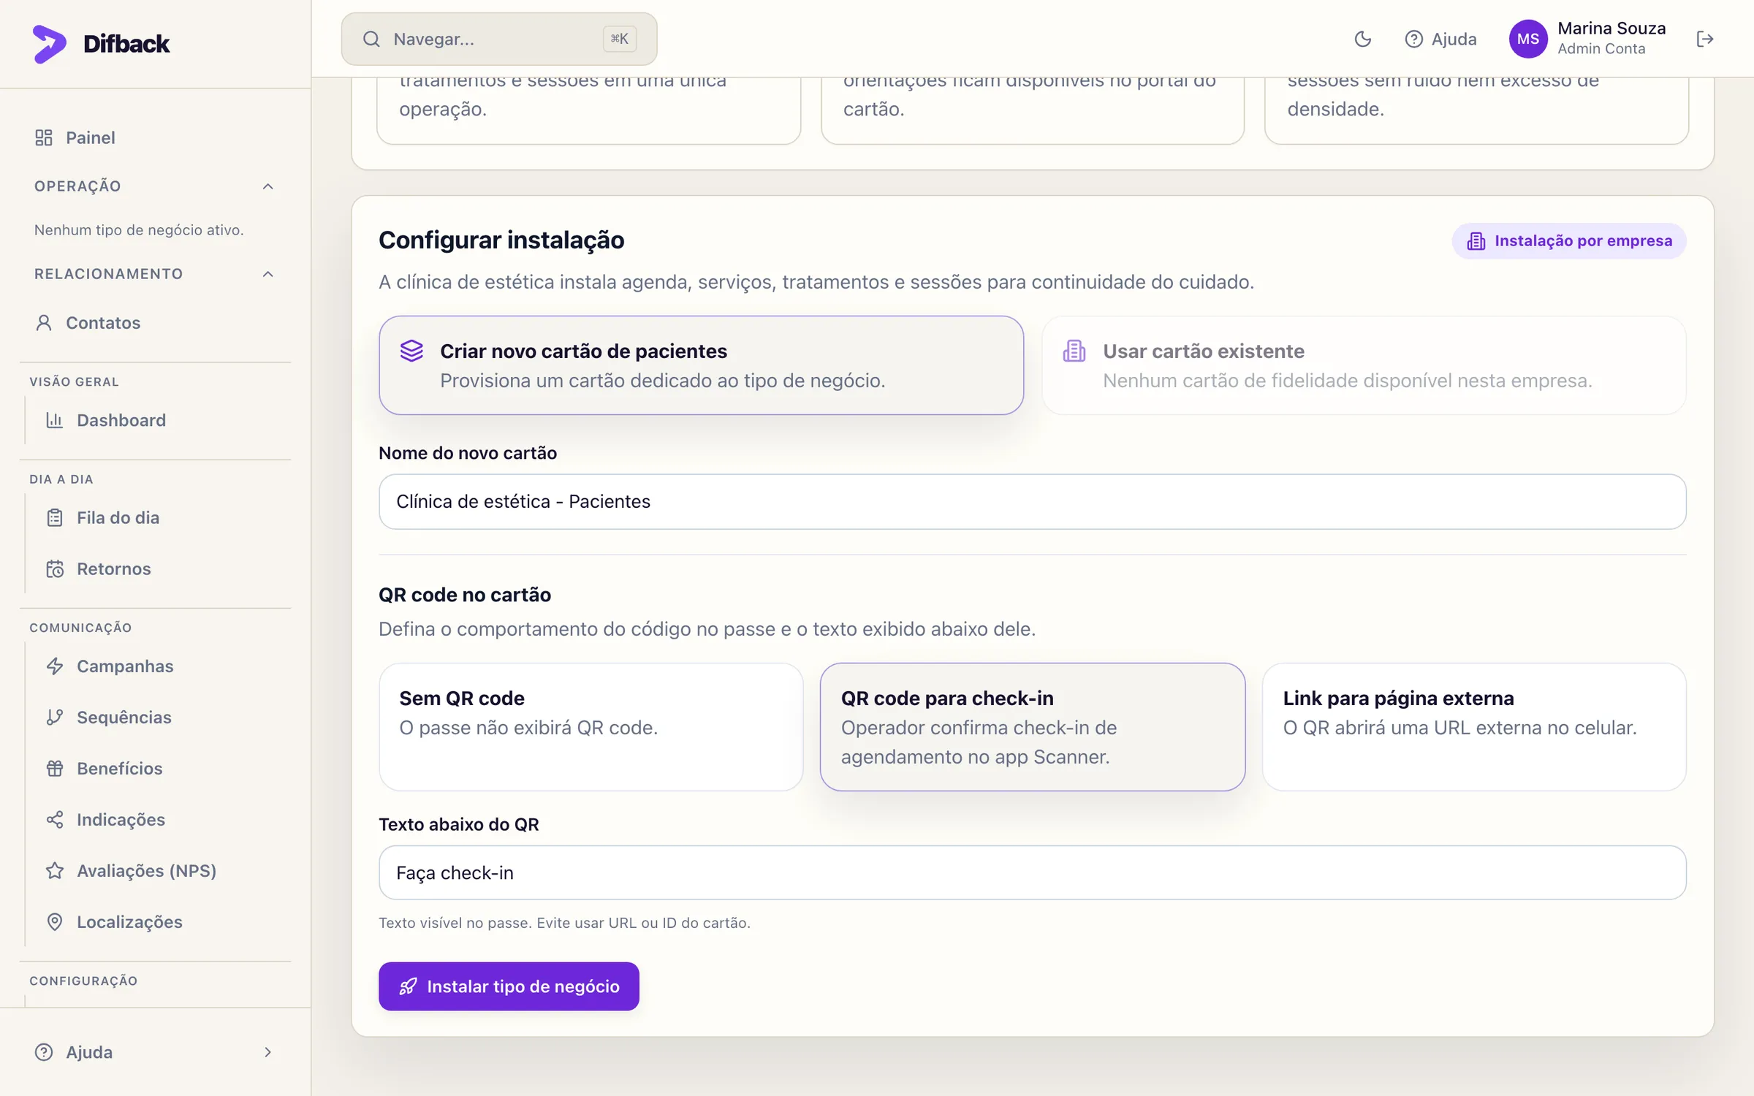Open Contatos in the sidebar
Viewport: 1754px width, 1096px height.
coord(155,323)
